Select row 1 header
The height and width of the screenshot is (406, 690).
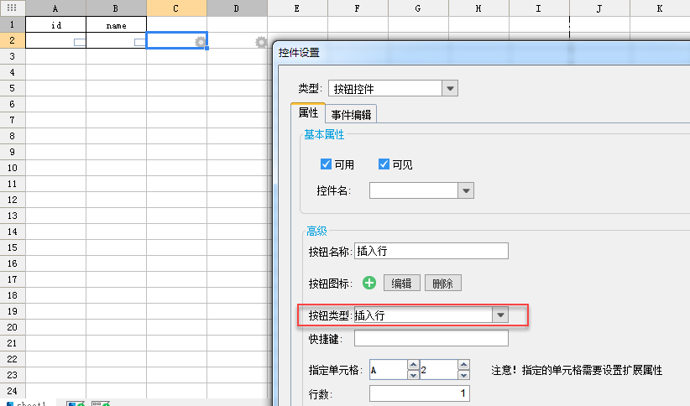pos(13,24)
